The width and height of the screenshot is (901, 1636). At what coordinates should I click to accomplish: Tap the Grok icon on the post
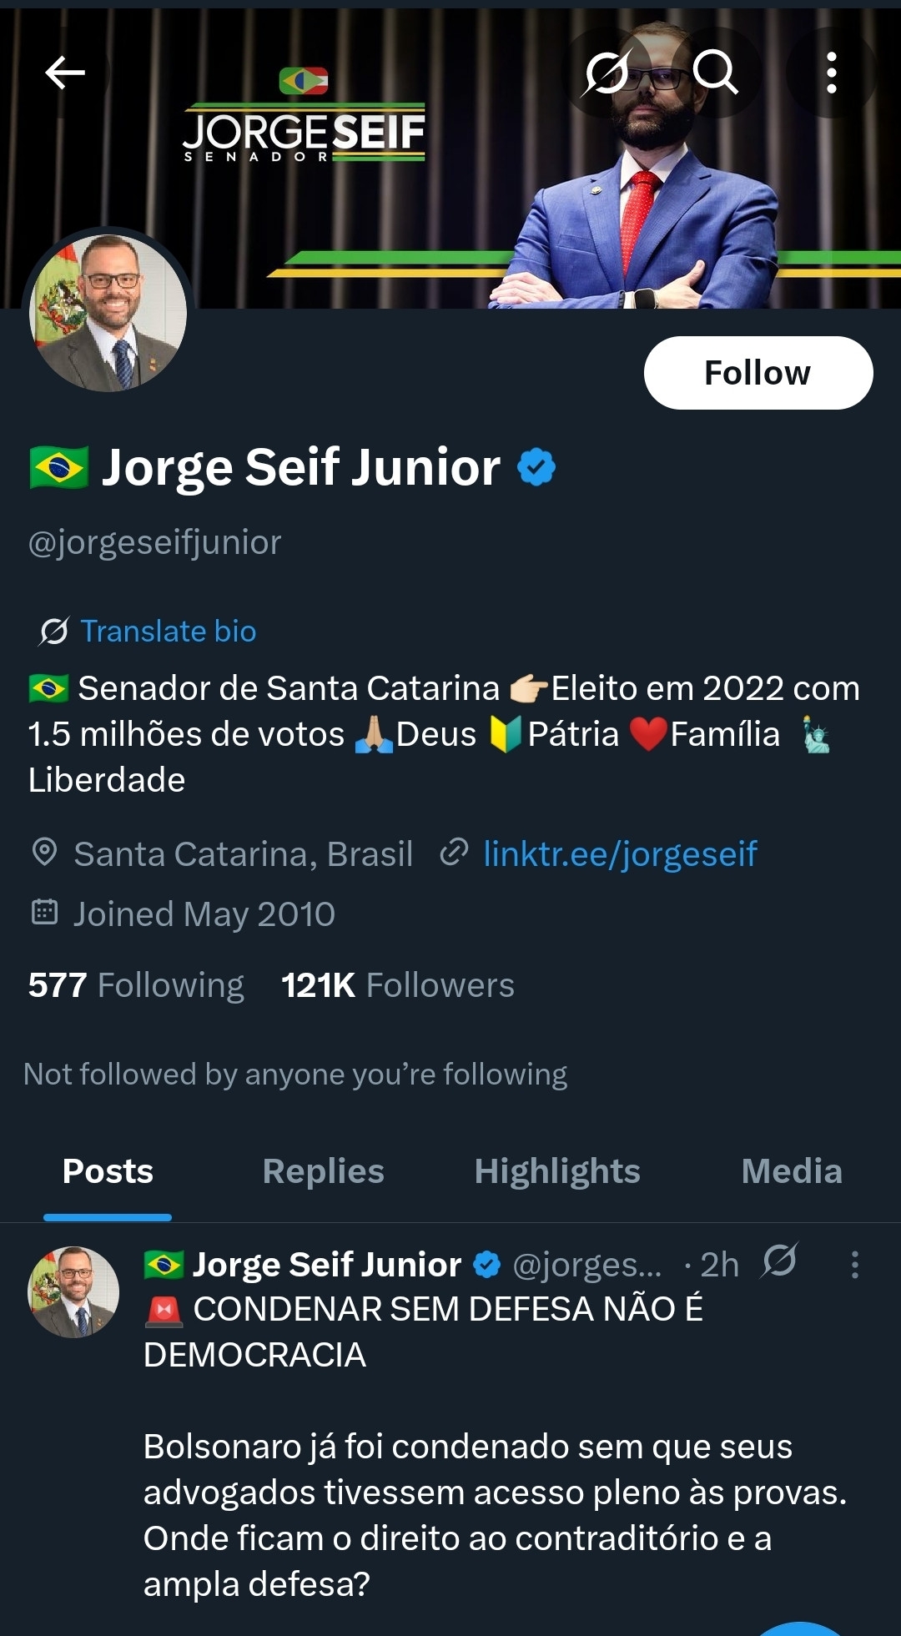(x=779, y=1263)
